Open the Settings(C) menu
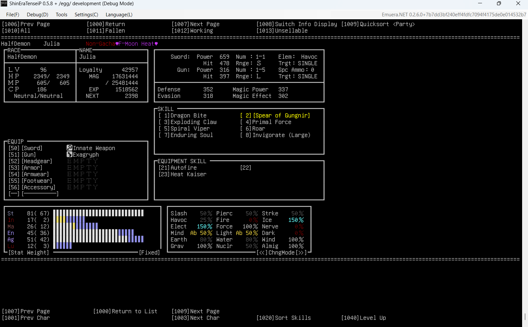This screenshot has height=327, width=528. point(86,15)
